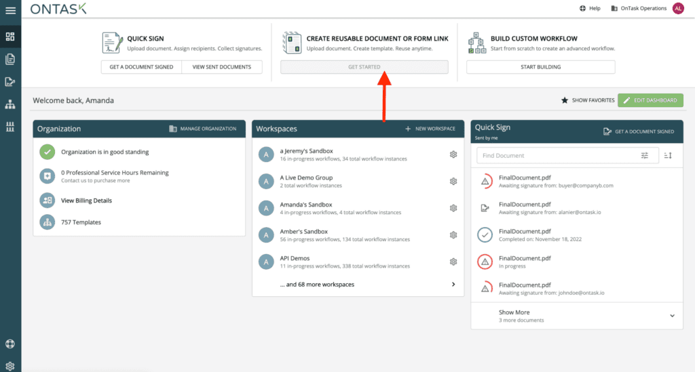Expand Show More documents chevron
695x372 pixels.
tap(672, 316)
